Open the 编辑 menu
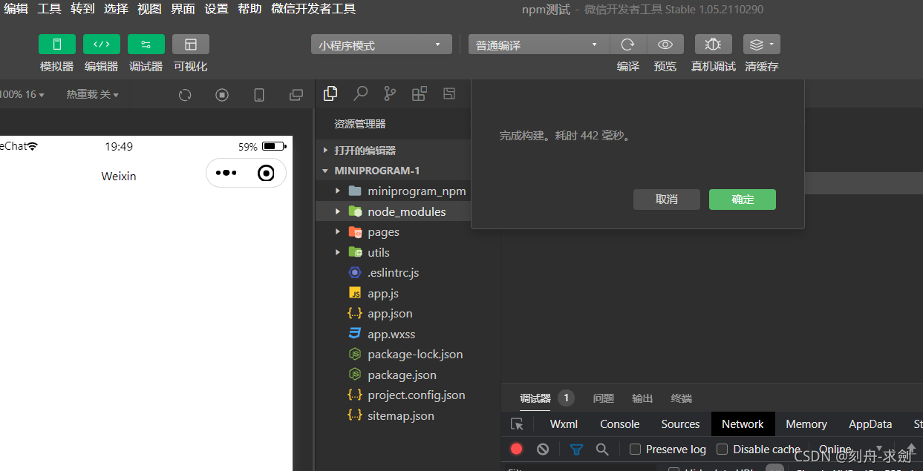 [x=16, y=9]
